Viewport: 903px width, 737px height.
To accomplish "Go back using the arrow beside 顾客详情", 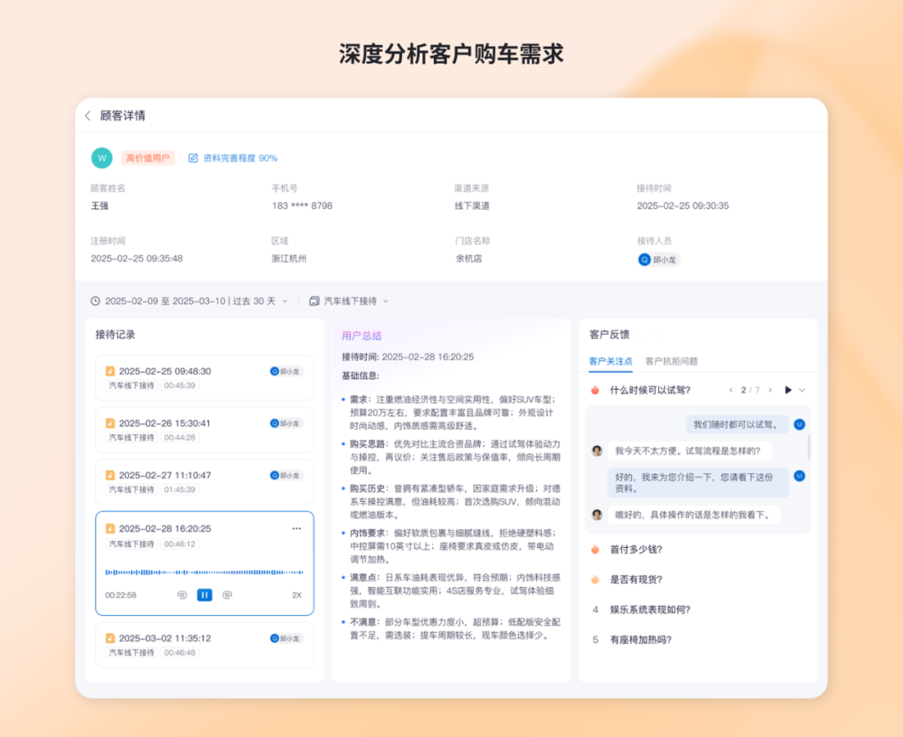I will tap(88, 115).
